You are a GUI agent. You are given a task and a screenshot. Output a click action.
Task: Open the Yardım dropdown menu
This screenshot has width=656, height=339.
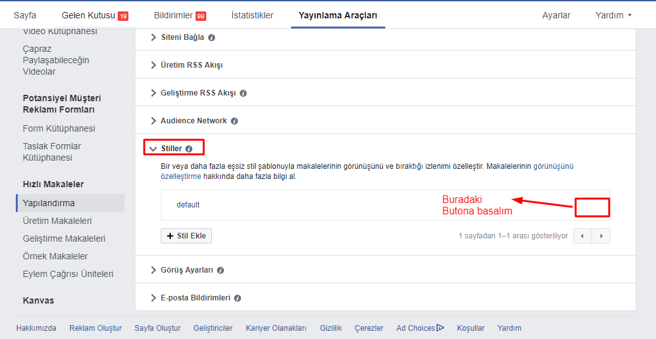point(613,15)
